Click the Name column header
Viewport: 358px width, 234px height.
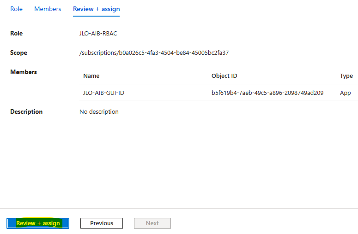[x=91, y=76]
